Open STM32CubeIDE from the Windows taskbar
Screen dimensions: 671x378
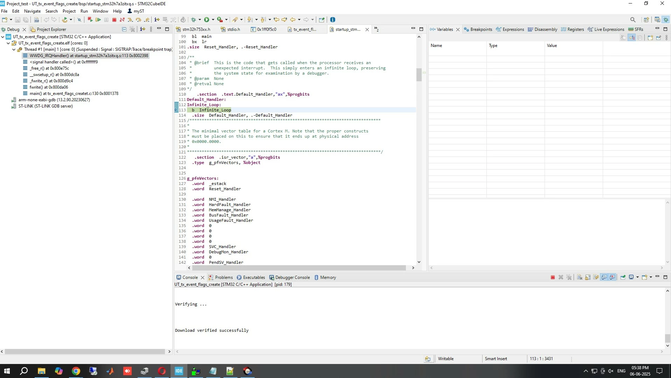179,371
